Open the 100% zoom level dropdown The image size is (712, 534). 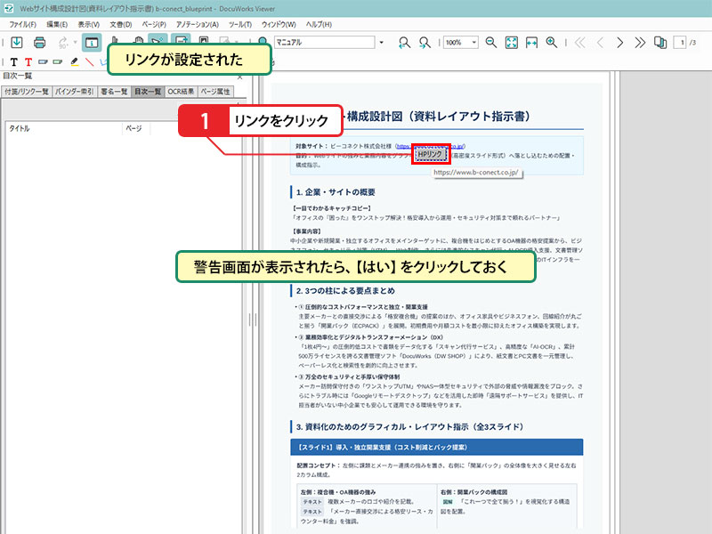coord(474,42)
